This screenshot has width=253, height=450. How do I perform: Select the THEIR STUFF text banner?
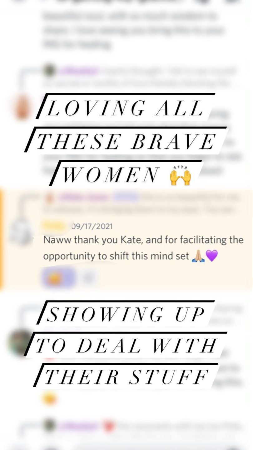(x=126, y=376)
